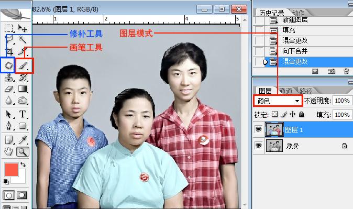The image size is (353, 209).
Task: Select the Zoom magnifier tool
Action: coord(23,152)
